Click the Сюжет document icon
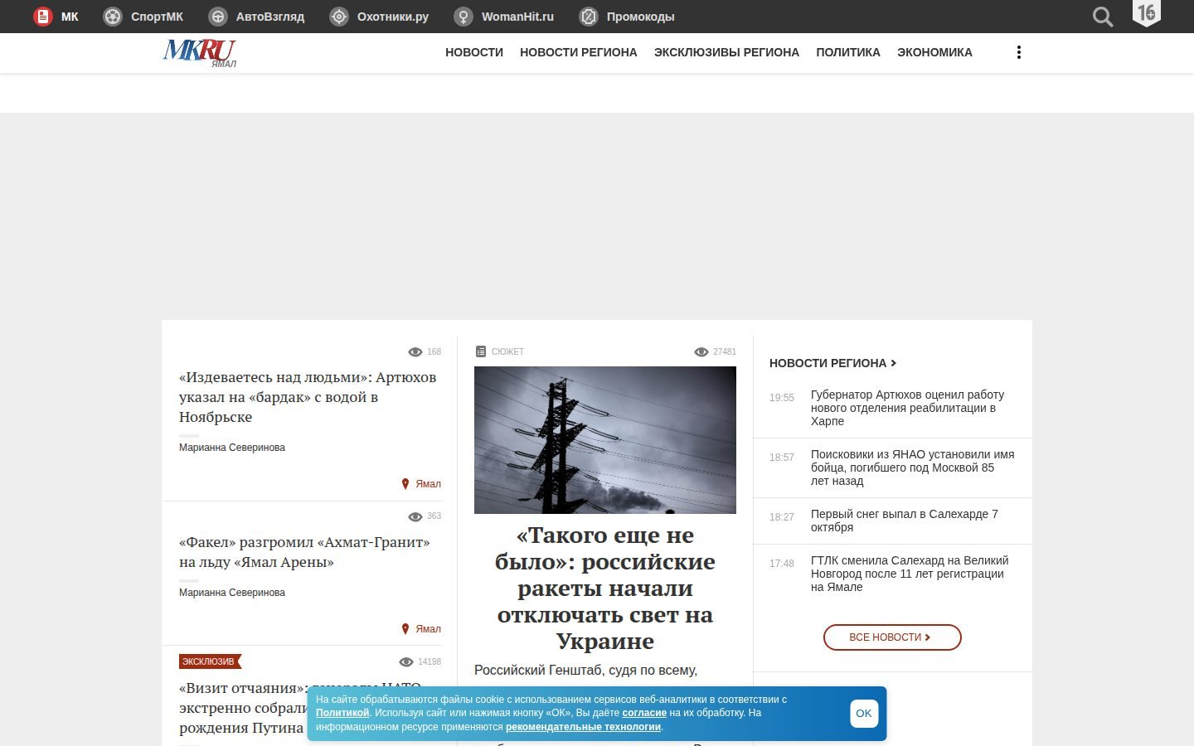The image size is (1194, 746). pyautogui.click(x=480, y=351)
